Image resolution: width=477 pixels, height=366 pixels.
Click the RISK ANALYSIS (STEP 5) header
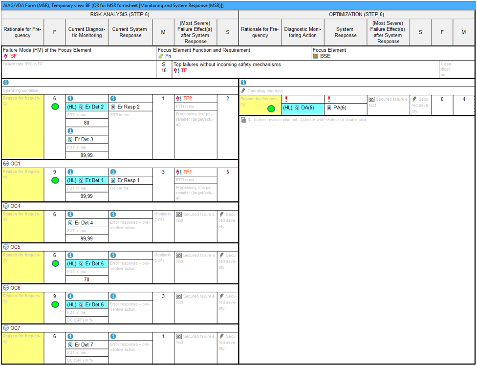[120, 14]
